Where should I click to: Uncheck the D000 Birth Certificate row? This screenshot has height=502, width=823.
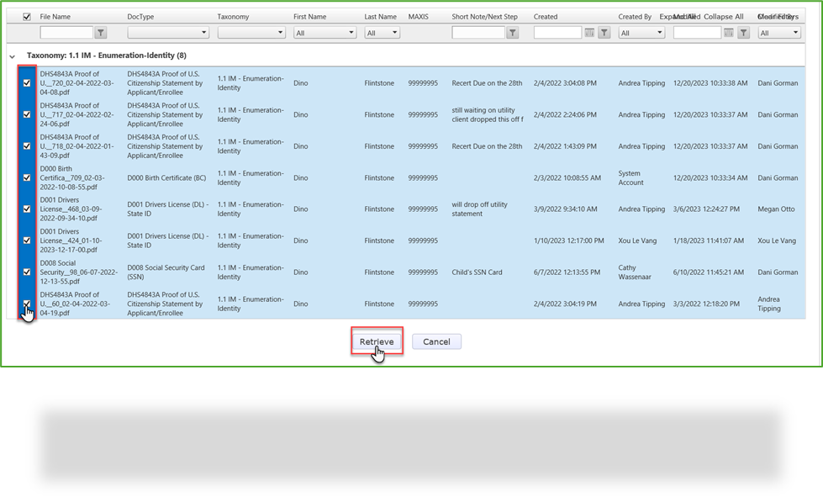[26, 177]
